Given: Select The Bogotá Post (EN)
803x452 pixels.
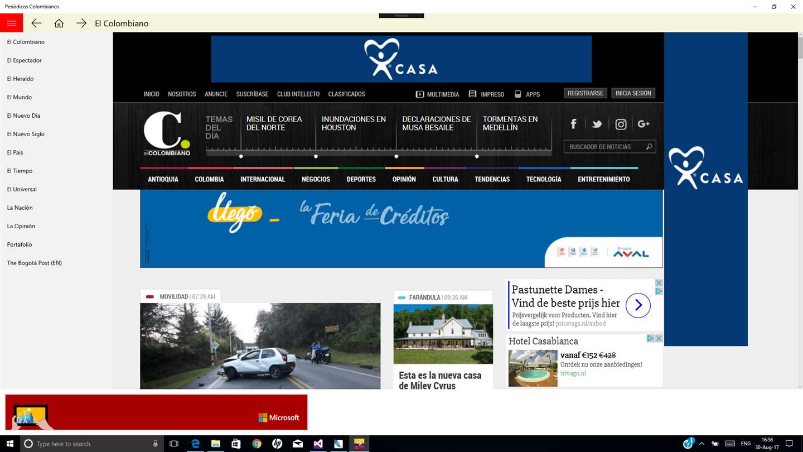Looking at the screenshot, I should (34, 263).
